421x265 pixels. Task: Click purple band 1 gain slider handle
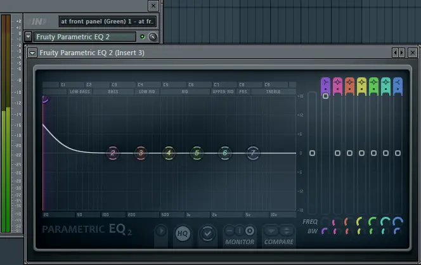(325, 96)
